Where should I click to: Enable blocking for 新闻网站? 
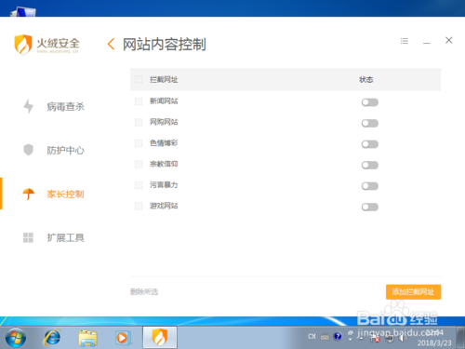[x=370, y=102]
